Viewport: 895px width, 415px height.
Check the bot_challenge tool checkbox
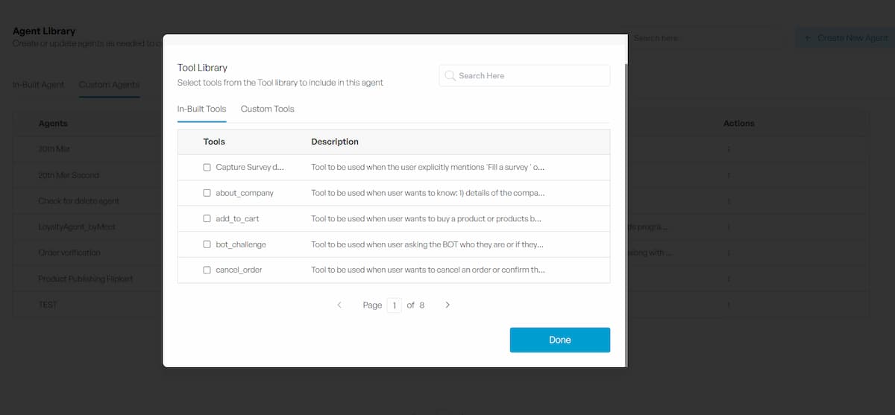[207, 244]
